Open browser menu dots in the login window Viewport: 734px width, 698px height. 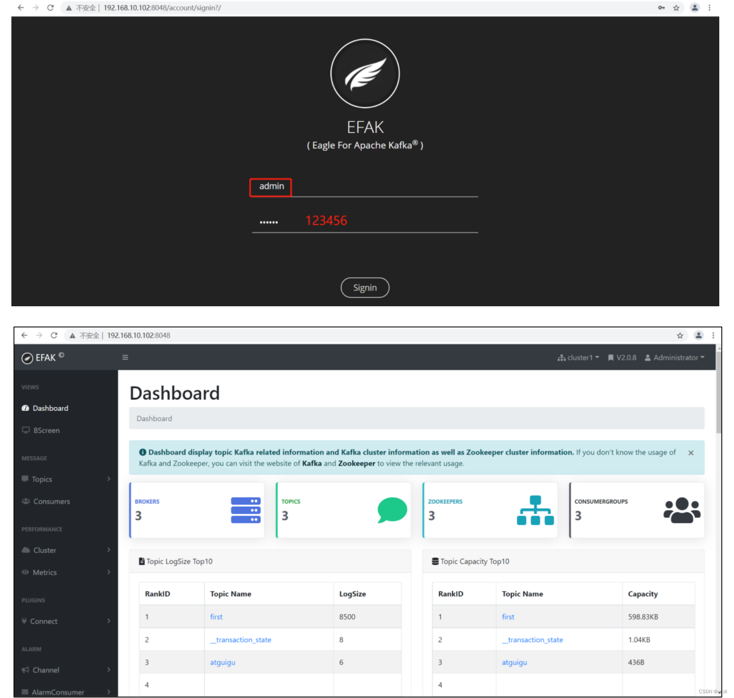coord(709,8)
